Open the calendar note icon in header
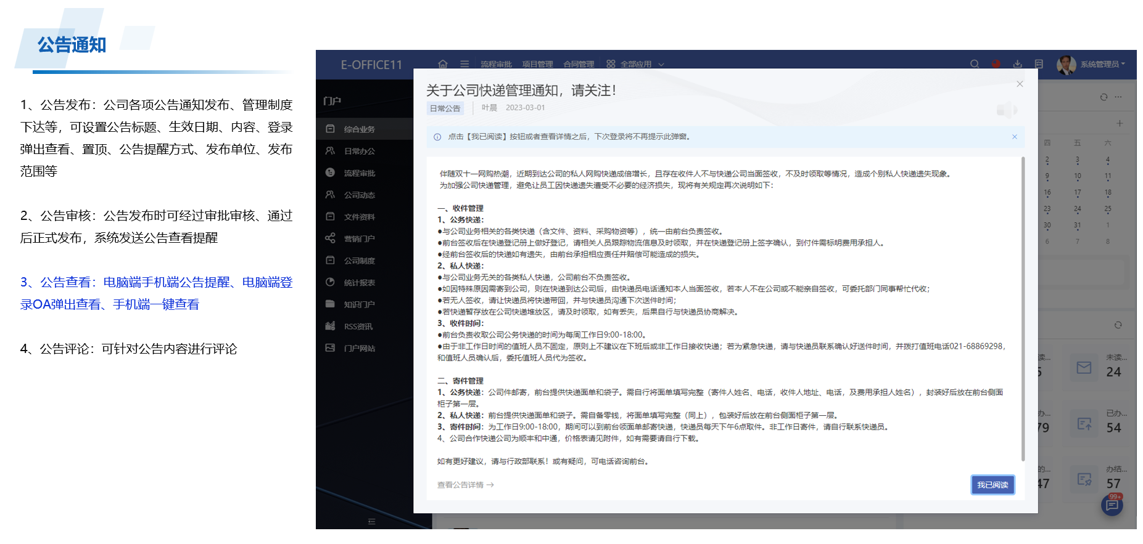Screen dimensions: 1143x544 point(1039,64)
